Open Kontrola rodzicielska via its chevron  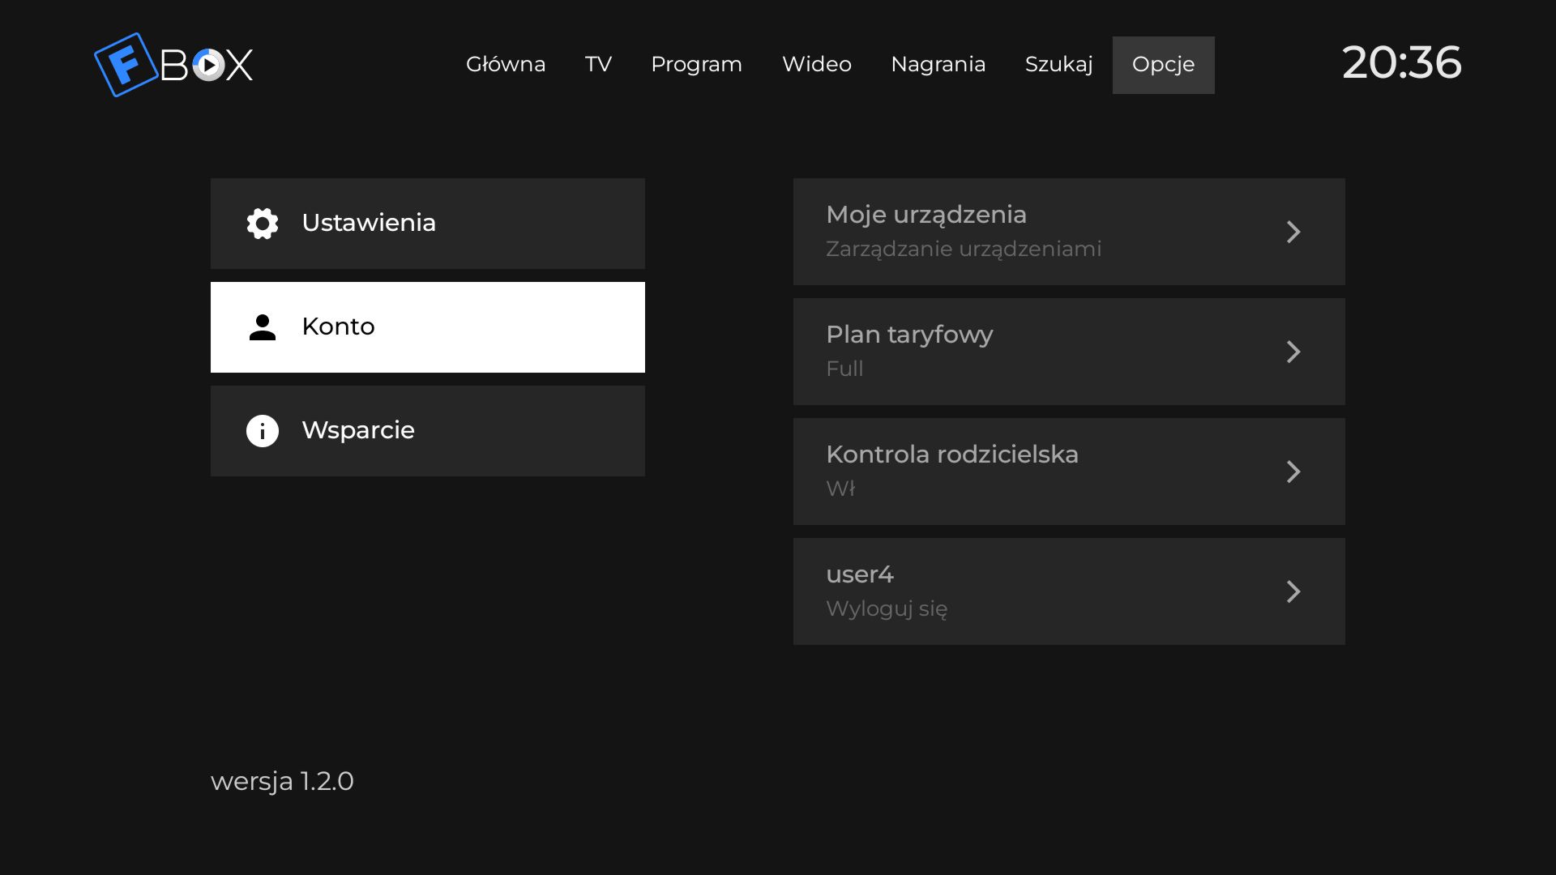point(1293,472)
